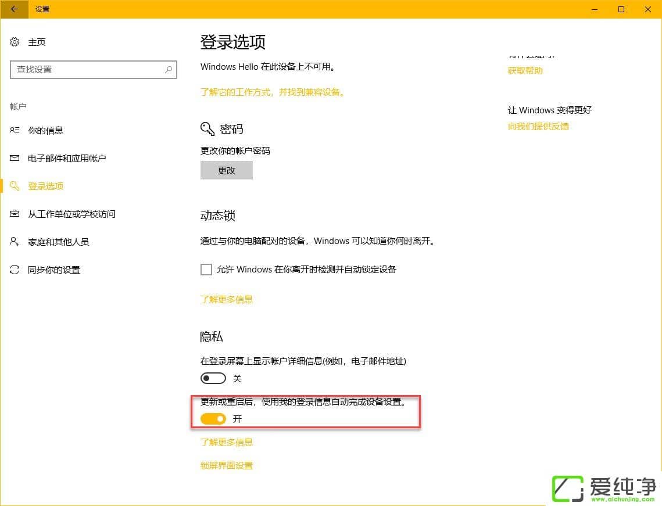Enable 允许 Windows 在你离开时检测并自动锁定设备 checkbox

(206, 269)
